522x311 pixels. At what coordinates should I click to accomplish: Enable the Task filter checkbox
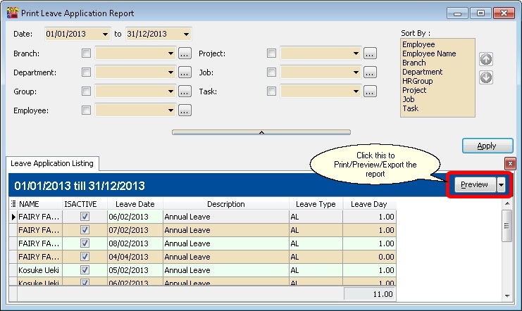tap(271, 91)
